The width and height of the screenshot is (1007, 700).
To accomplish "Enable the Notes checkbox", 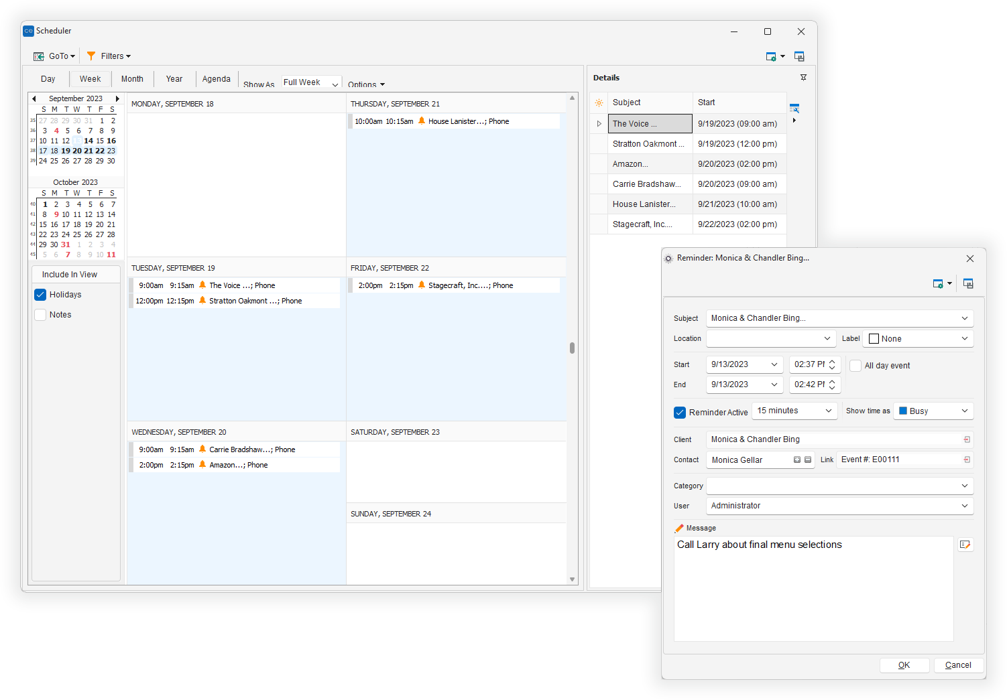I will [x=40, y=315].
